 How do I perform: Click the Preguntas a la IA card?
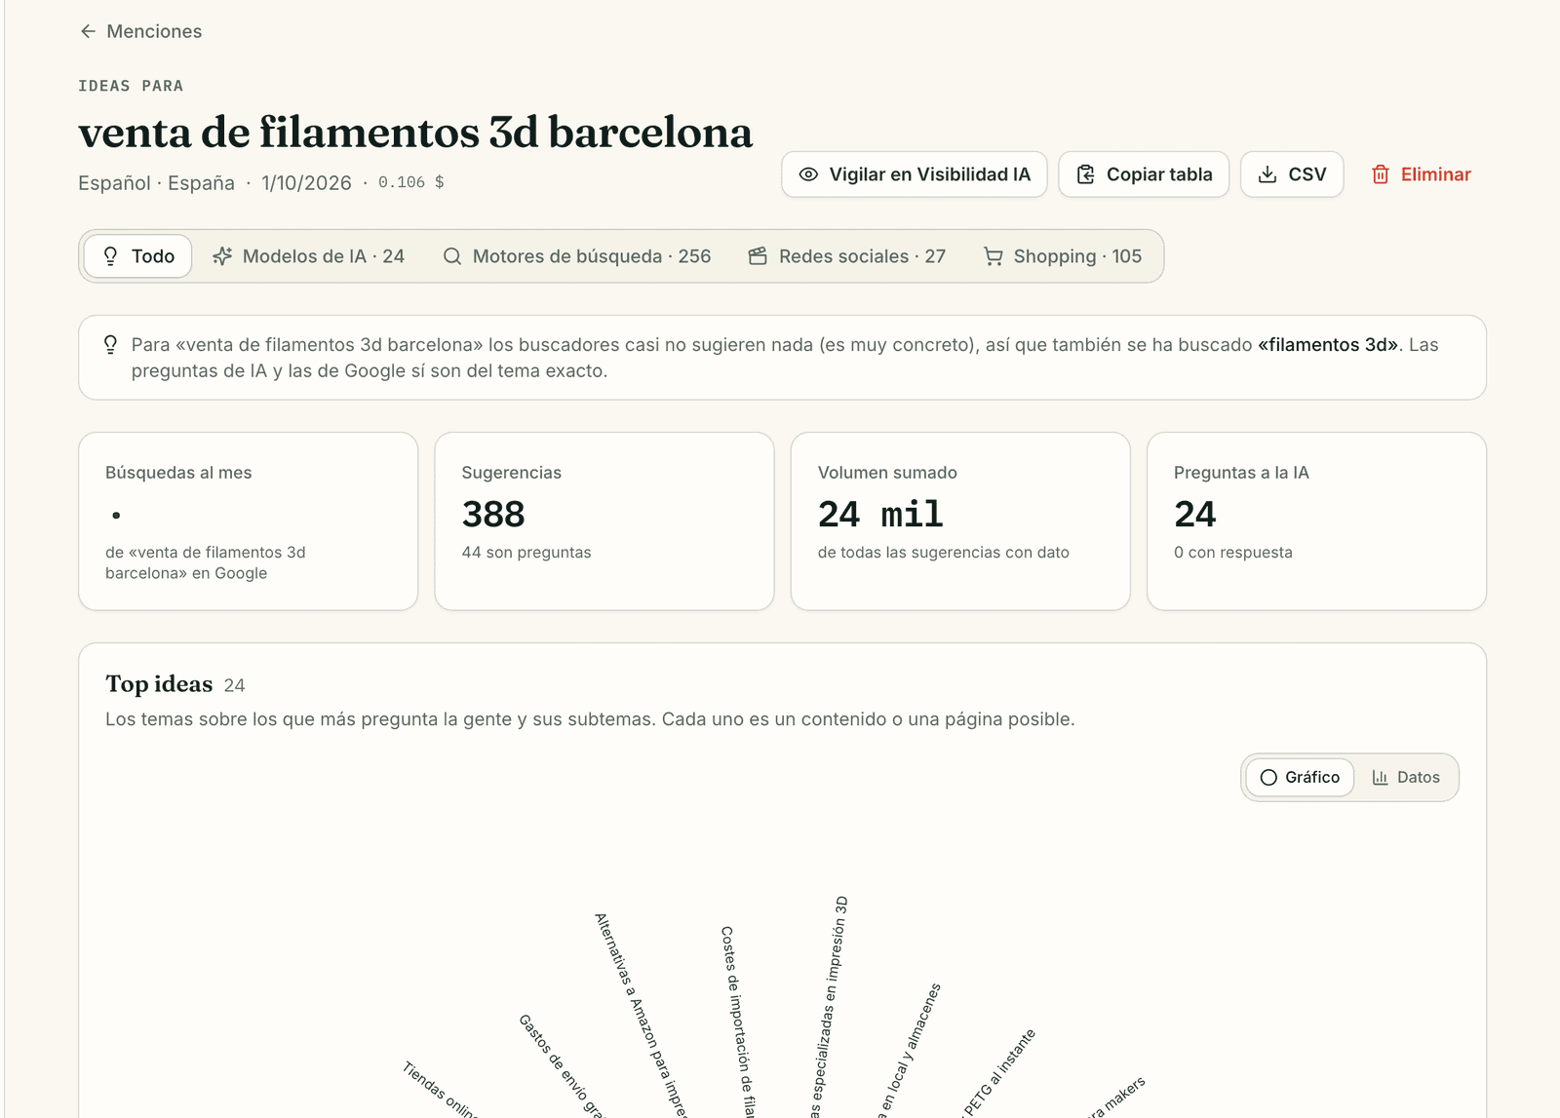[1317, 521]
